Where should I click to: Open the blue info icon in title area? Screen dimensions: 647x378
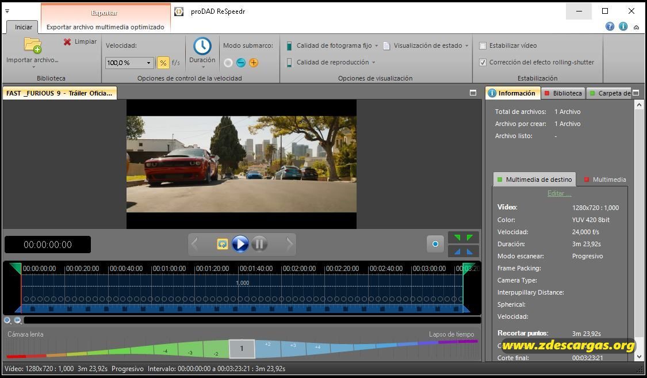tap(623, 26)
